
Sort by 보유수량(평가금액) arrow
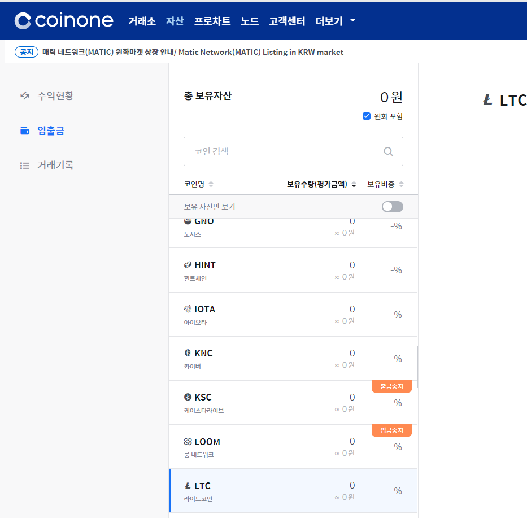354,185
